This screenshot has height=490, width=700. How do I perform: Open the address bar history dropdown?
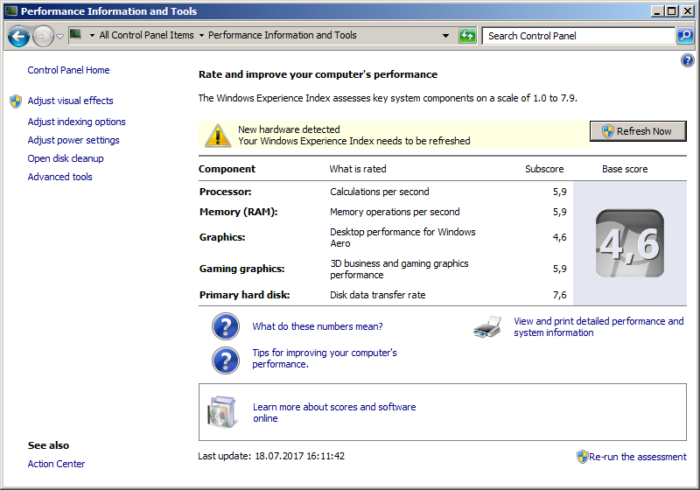[x=445, y=36]
